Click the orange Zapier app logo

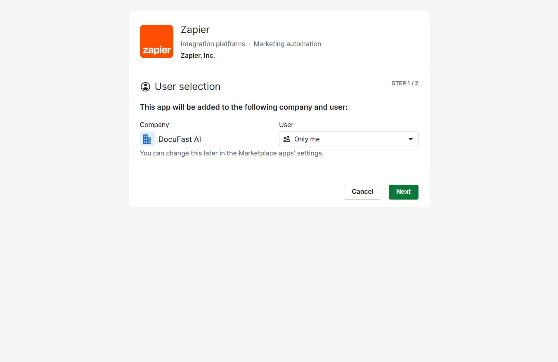pos(156,41)
